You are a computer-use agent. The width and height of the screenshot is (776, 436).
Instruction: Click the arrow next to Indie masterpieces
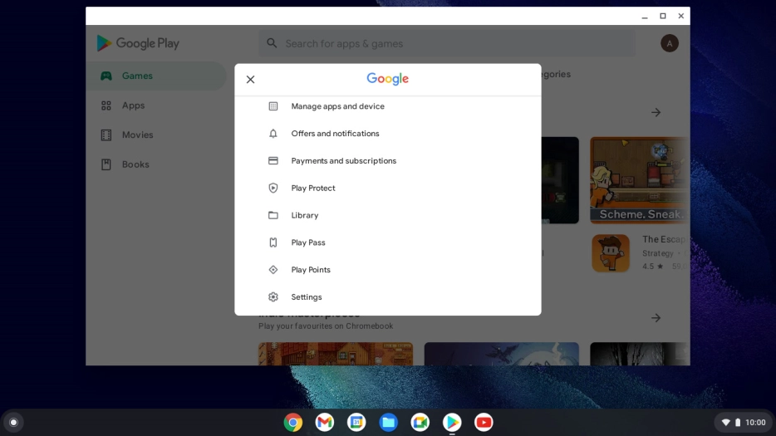point(656,318)
